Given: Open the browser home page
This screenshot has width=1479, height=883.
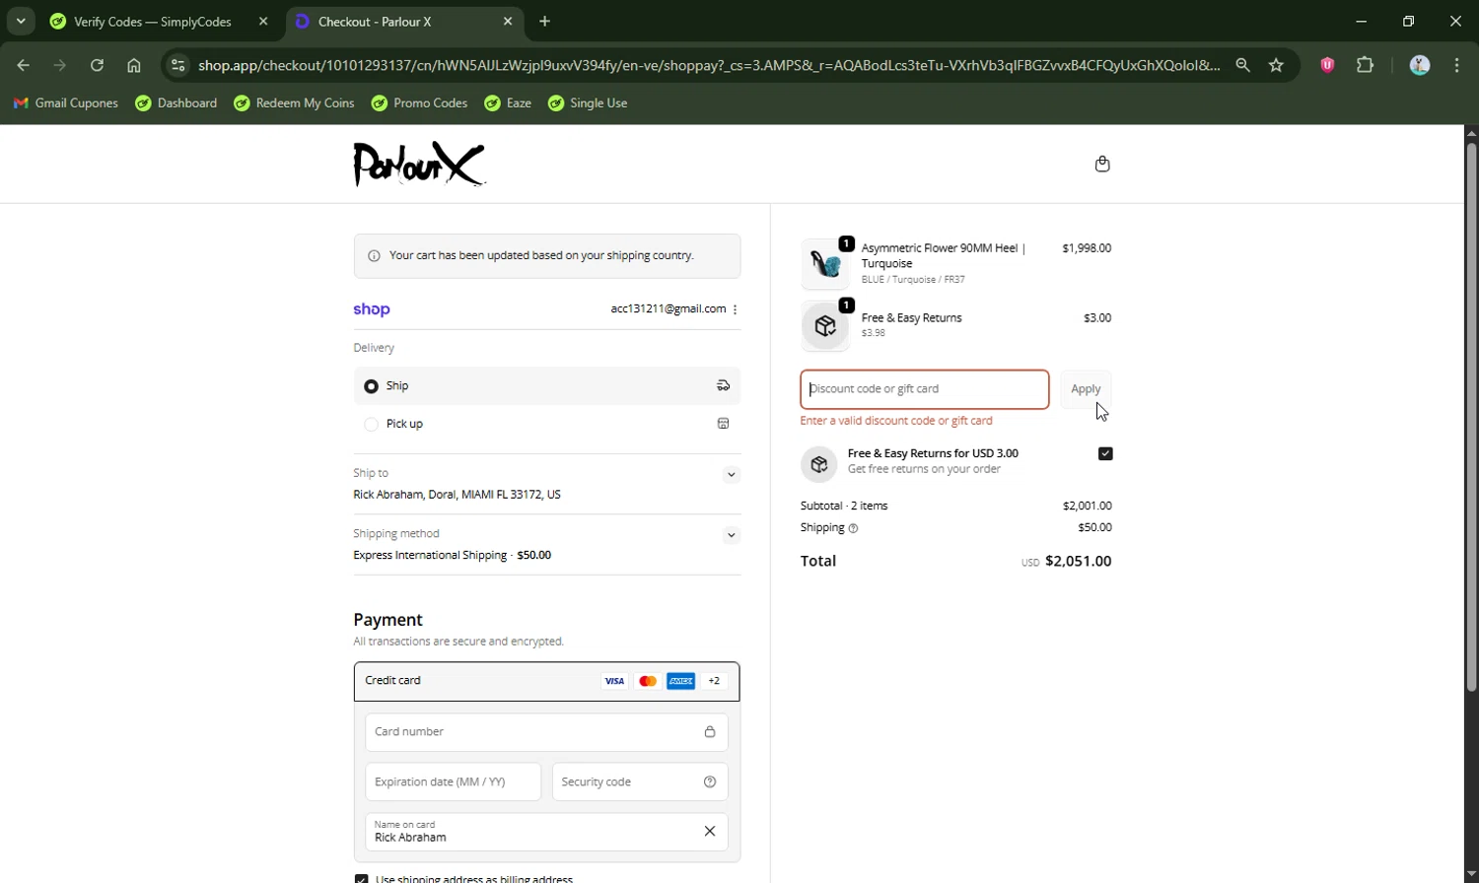Looking at the screenshot, I should click(134, 65).
